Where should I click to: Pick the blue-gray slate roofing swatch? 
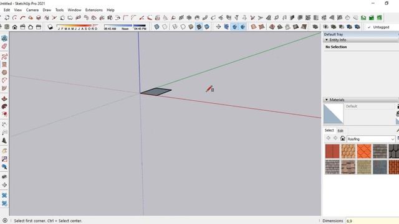click(x=380, y=167)
